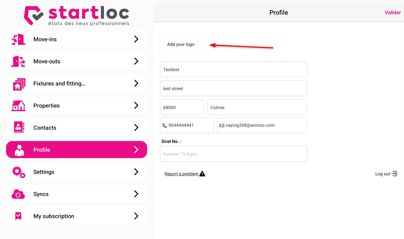This screenshot has height=239, width=404.
Task: Click the Fixtures and fittings house icon
Action: [x=19, y=84]
